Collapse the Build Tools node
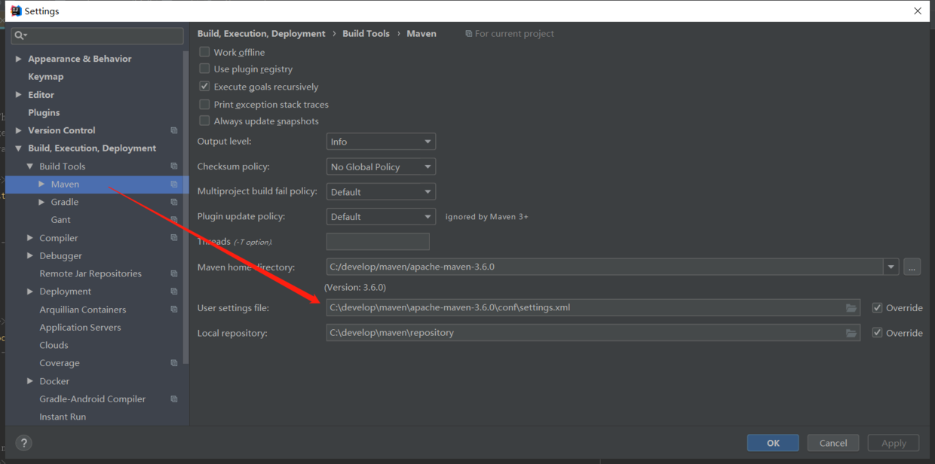This screenshot has width=935, height=464. tap(30, 166)
